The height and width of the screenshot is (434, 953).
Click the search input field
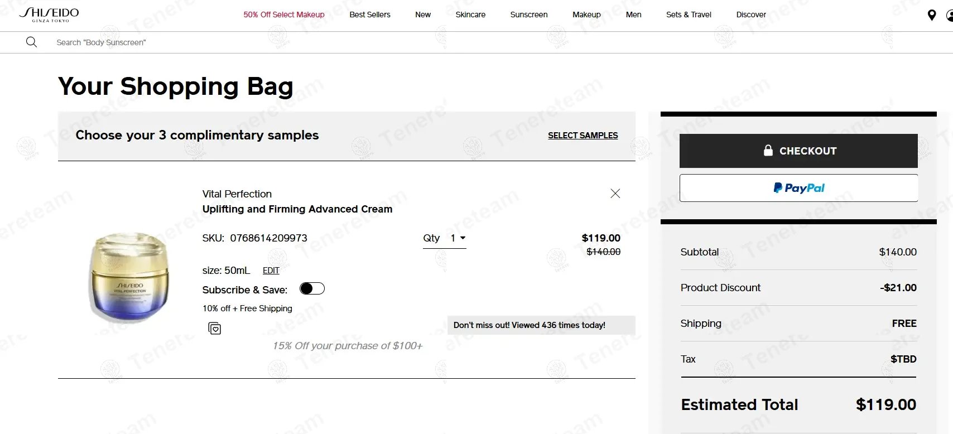point(223,42)
